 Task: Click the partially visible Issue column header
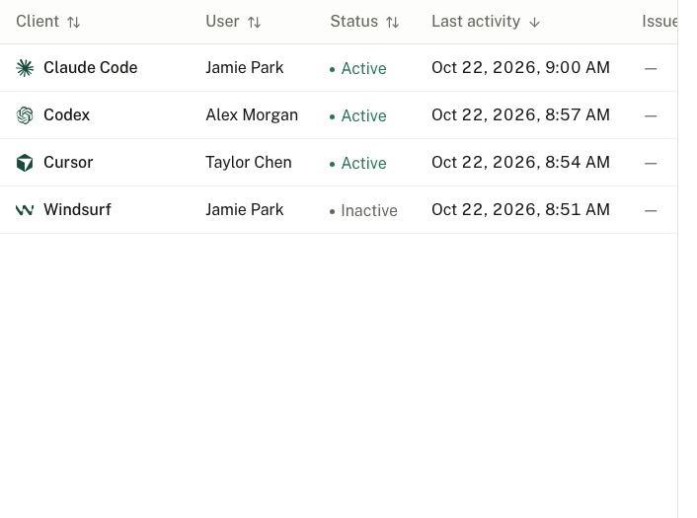(659, 22)
